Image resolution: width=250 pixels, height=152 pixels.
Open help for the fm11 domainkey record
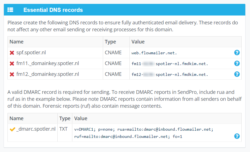click(x=237, y=63)
